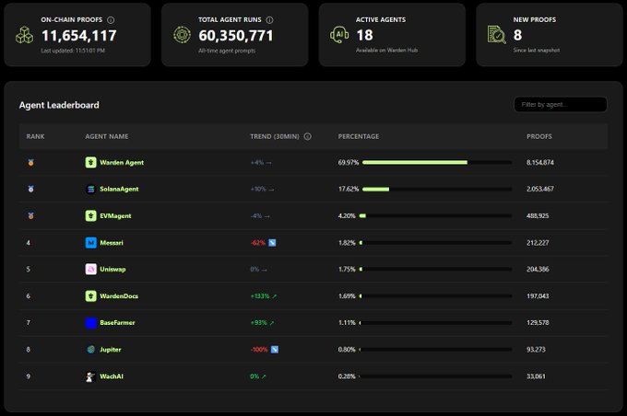Click Messari's downward trend arrow indicator

[273, 243]
